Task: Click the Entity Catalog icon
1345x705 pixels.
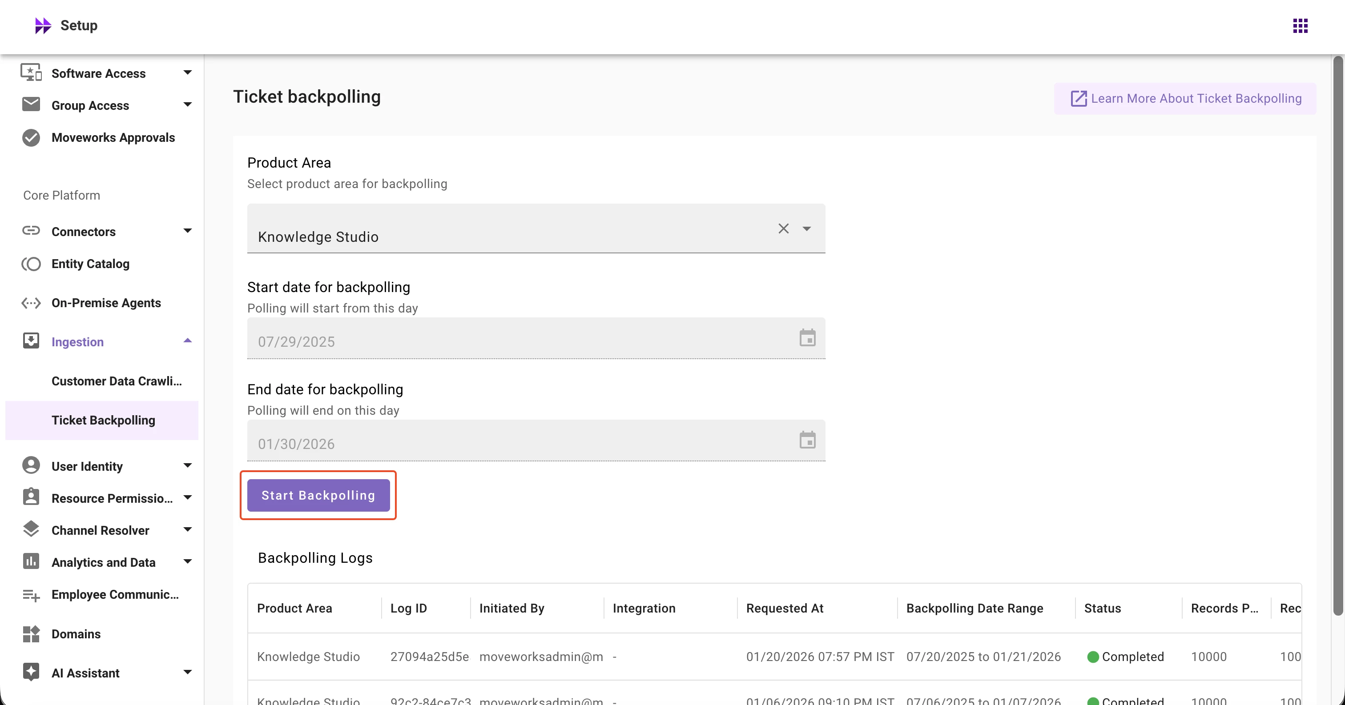Action: click(31, 264)
